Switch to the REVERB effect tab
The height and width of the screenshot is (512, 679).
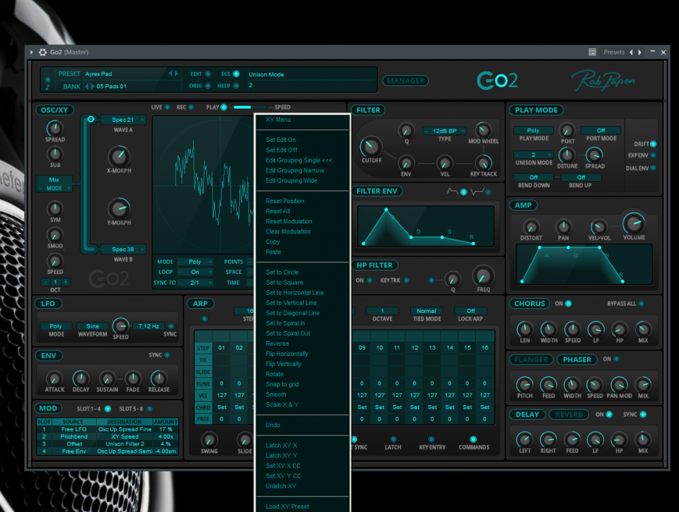pos(569,414)
